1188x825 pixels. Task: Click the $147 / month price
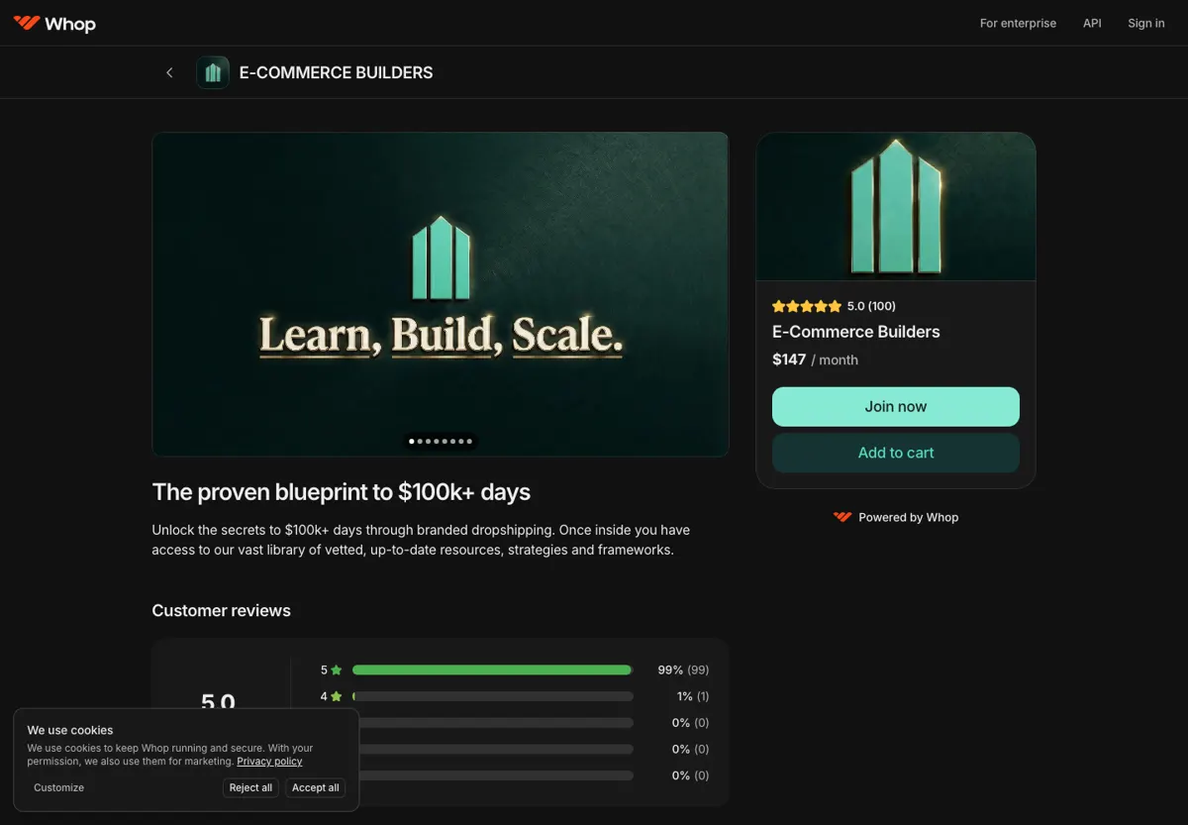pyautogui.click(x=815, y=360)
